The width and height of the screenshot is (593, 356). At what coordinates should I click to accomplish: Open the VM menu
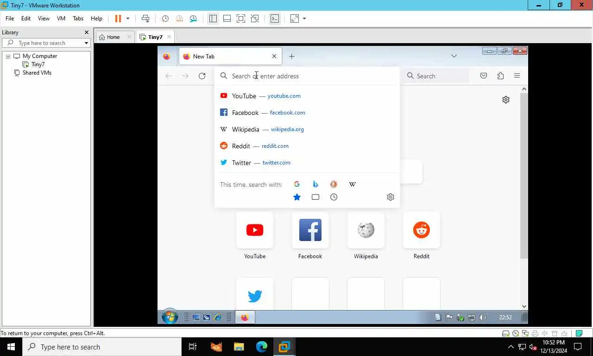[x=61, y=19]
